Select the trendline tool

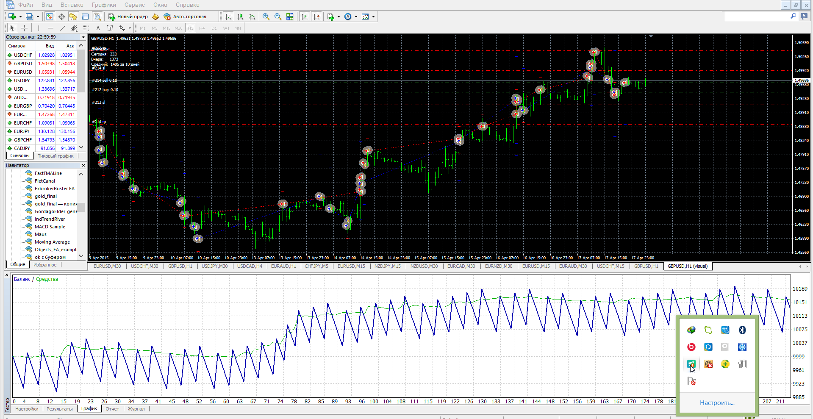coord(63,28)
